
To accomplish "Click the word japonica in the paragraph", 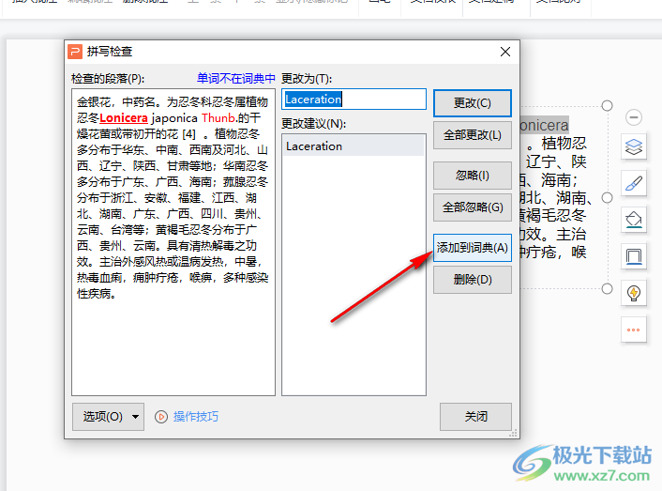I will click(174, 118).
